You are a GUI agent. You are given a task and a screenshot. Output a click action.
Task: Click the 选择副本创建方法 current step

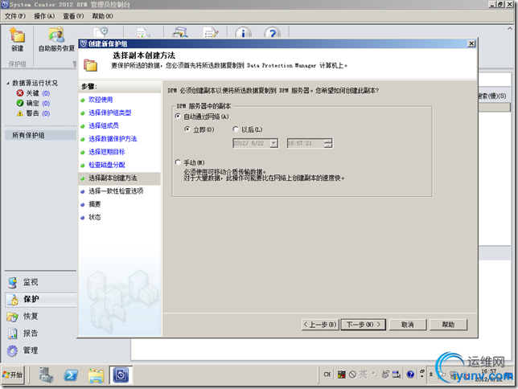click(119, 178)
